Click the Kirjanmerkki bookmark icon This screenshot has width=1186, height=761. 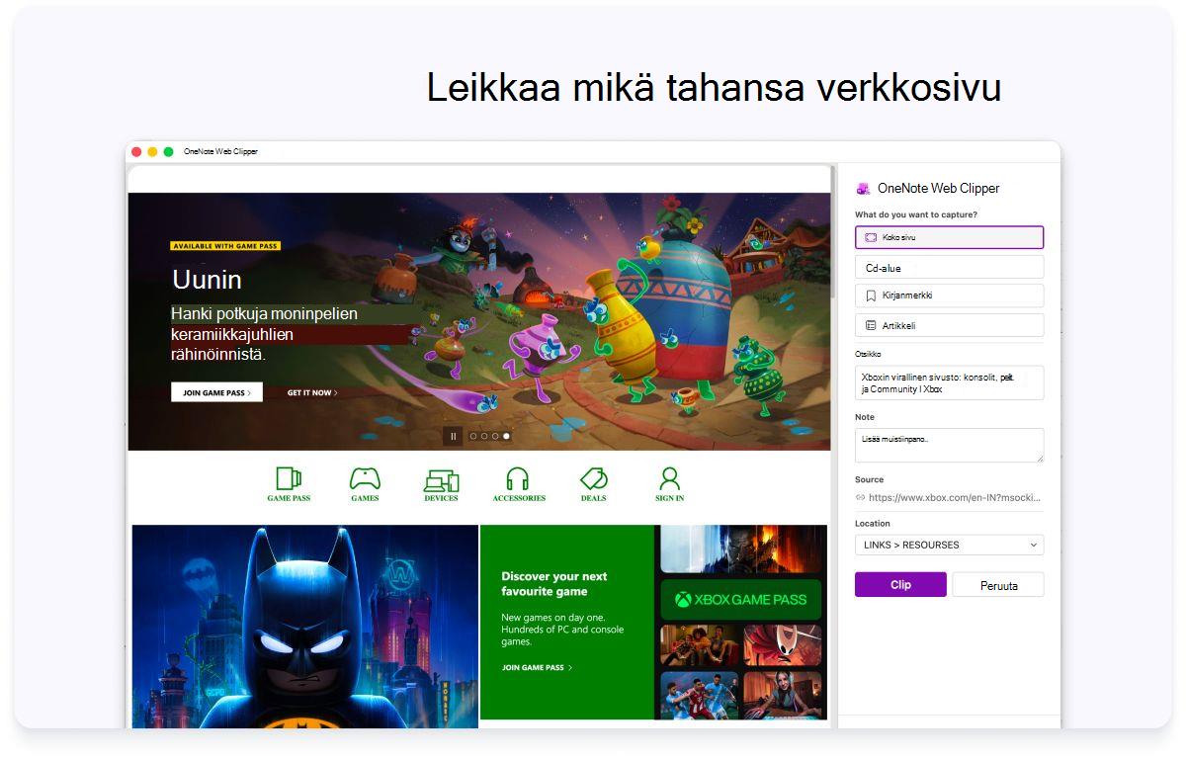tap(871, 296)
